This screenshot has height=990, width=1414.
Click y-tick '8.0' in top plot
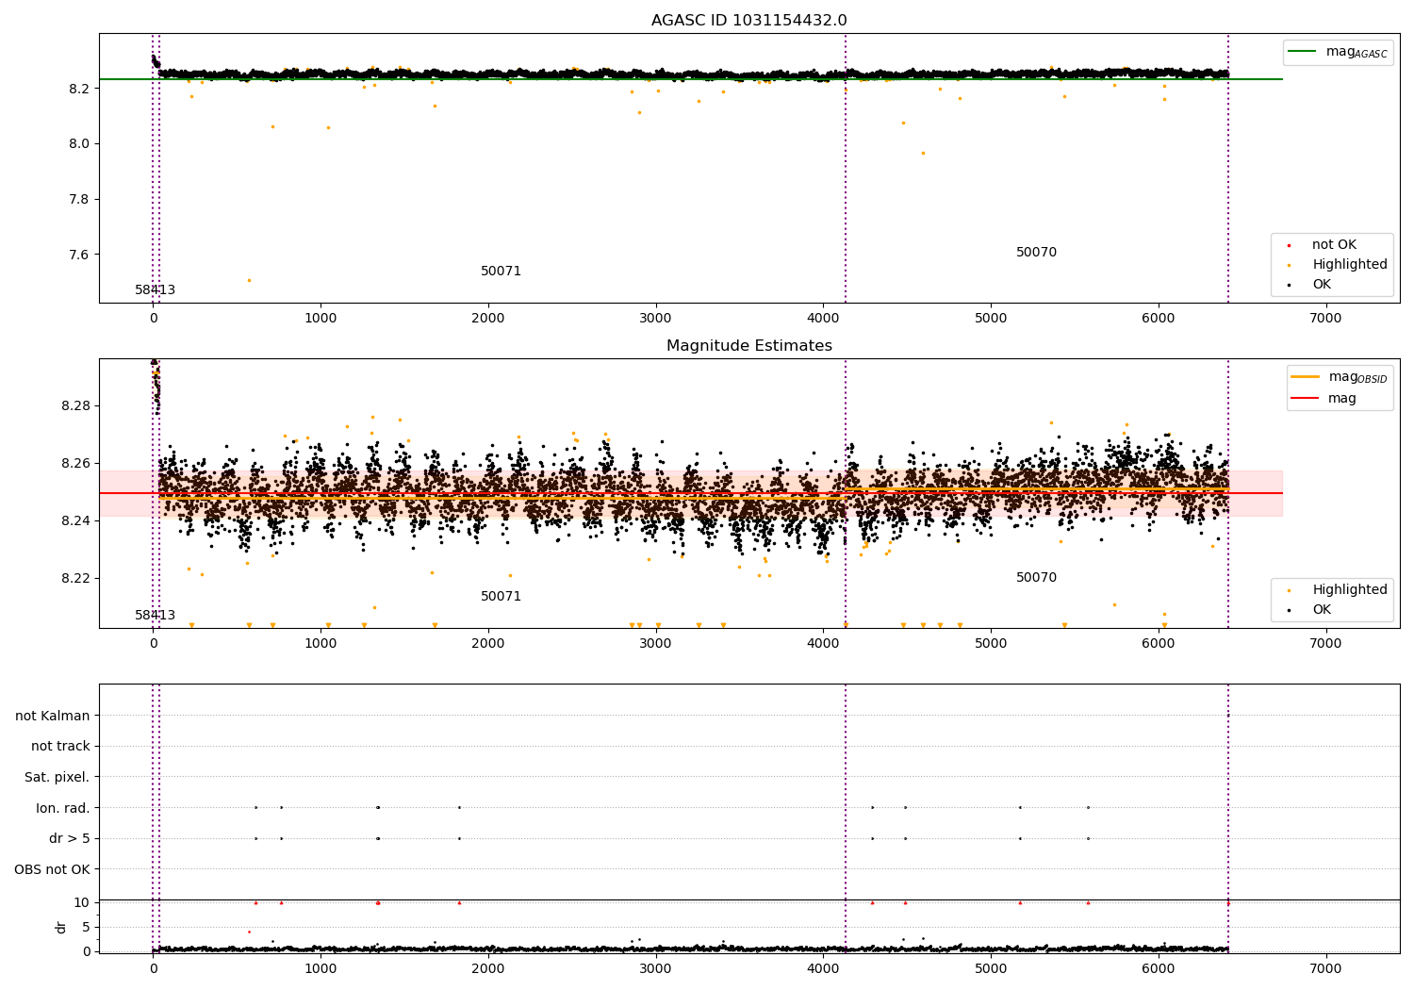[78, 144]
